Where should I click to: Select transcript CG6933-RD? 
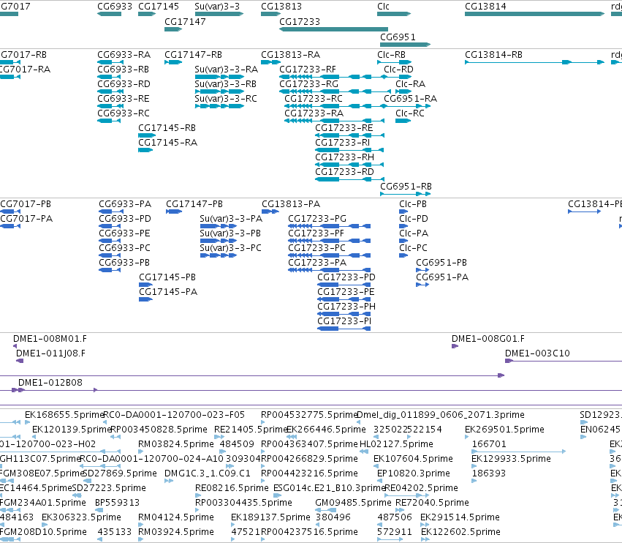[124, 84]
